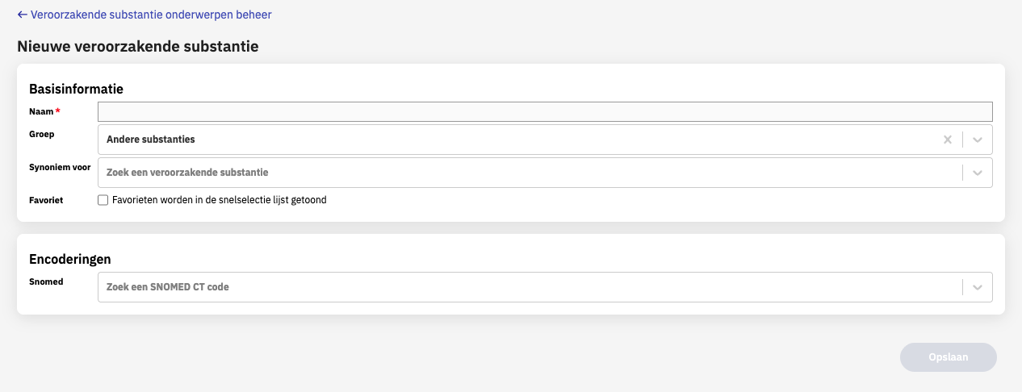
Task: Expand the Synoniem voor dropdown arrow
Action: pyautogui.click(x=978, y=173)
